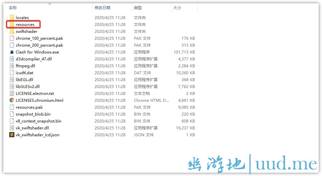Click the Clash for Windows.exe icon

pos(12,52)
